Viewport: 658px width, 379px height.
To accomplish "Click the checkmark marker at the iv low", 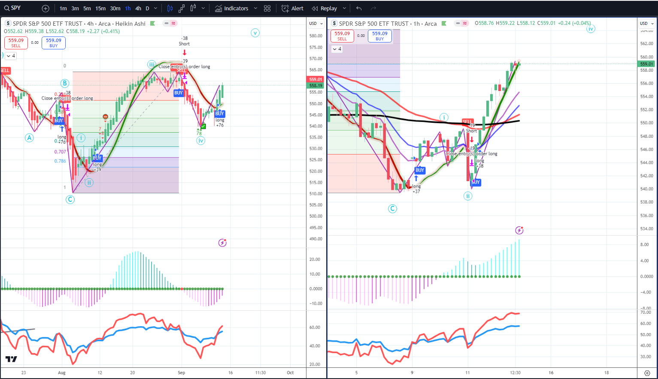I will 203,126.
